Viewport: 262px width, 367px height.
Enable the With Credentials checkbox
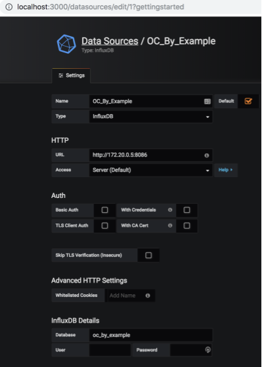pyautogui.click(x=186, y=210)
